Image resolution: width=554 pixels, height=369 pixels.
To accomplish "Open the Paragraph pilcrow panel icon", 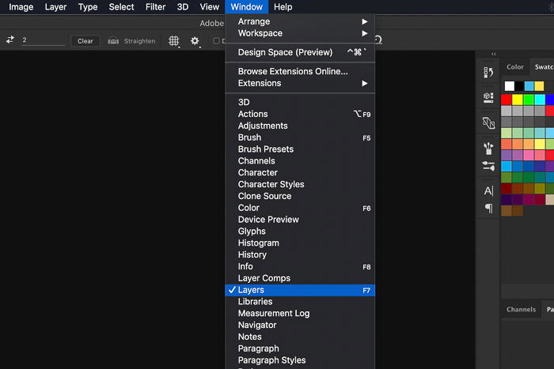I will point(488,209).
